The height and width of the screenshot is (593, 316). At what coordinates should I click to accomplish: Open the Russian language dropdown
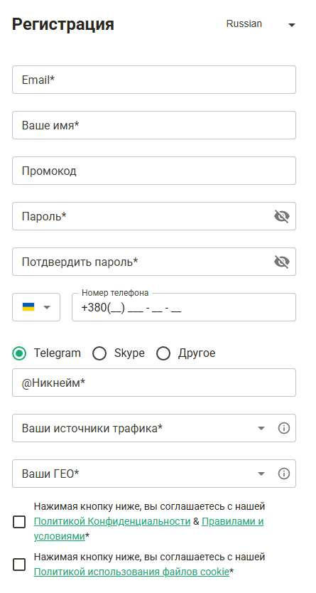pos(261,24)
